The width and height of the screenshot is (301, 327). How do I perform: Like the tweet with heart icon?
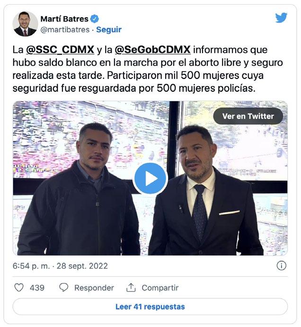pos(19,288)
